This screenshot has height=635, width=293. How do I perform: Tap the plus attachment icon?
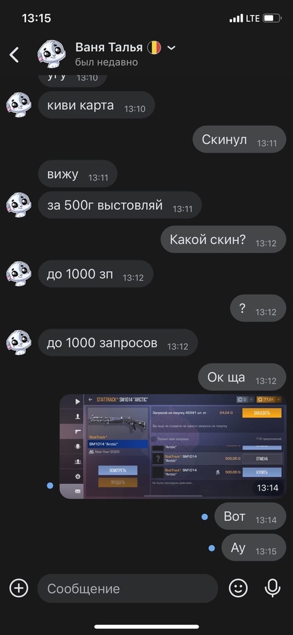click(19, 588)
